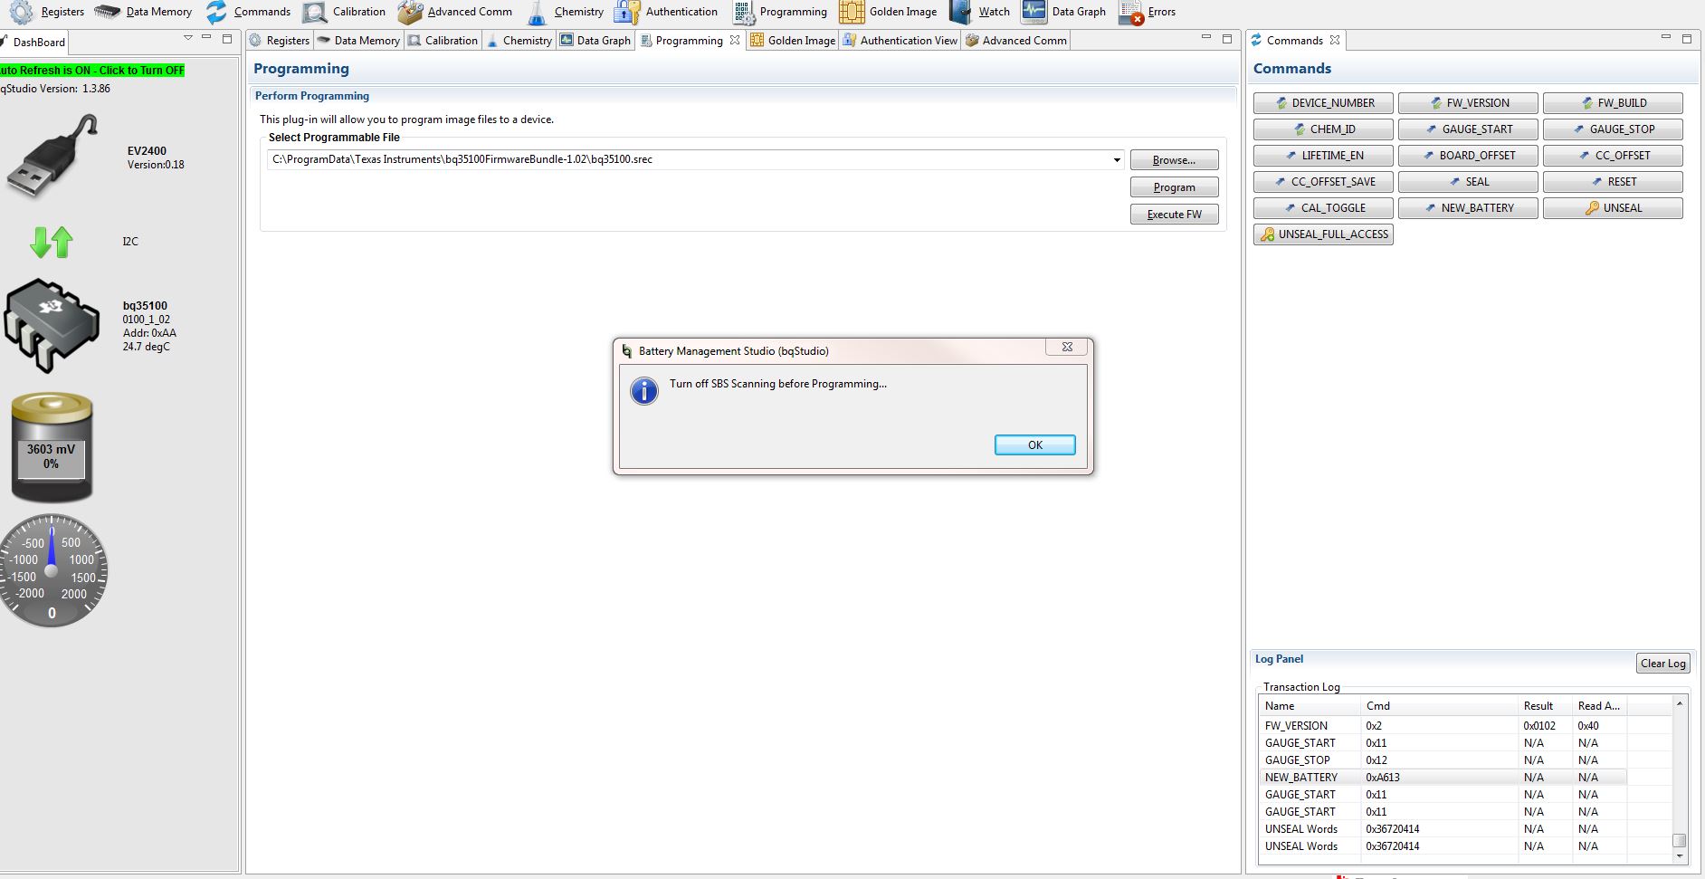Show Errors via the toolbar icon
This screenshot has height=879, width=1705.
tap(1131, 12)
